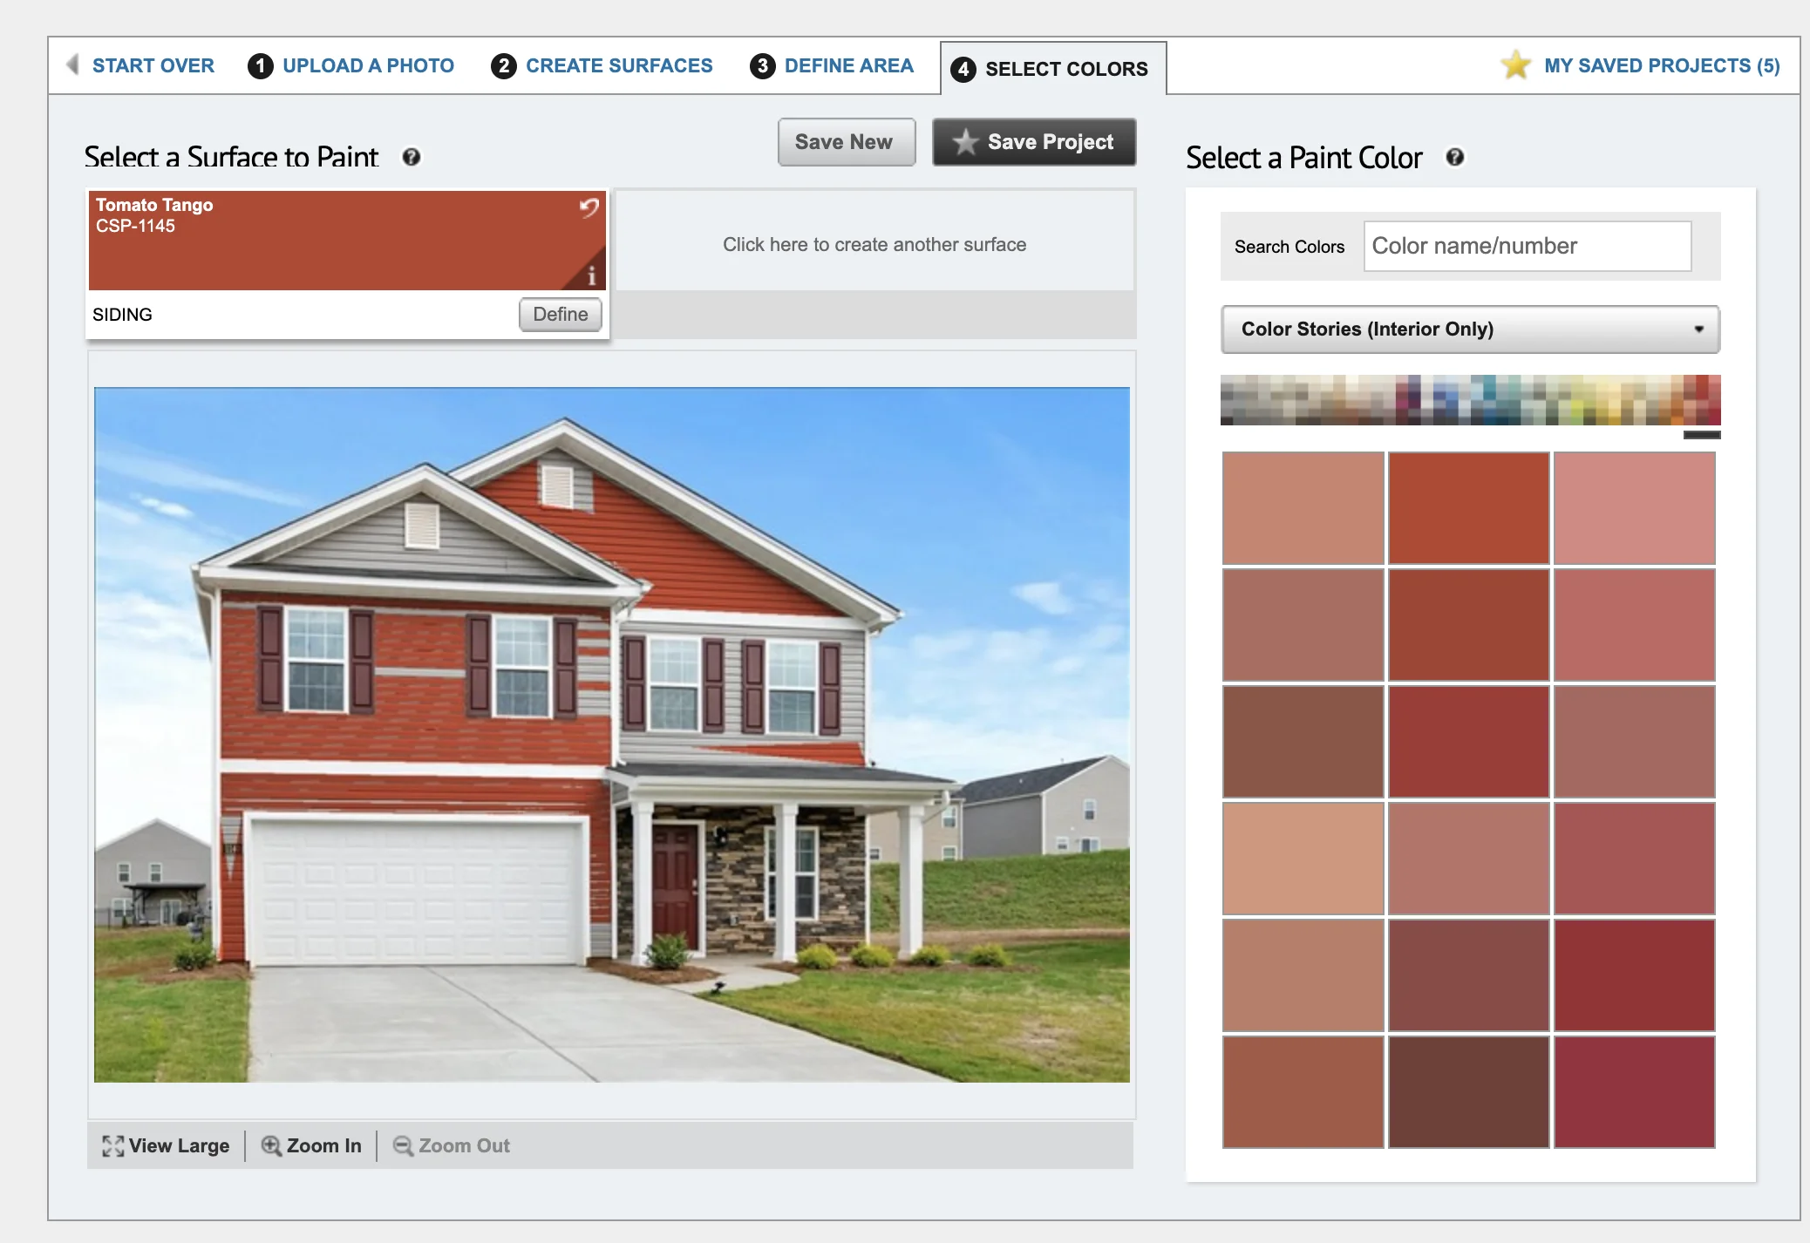Image resolution: width=1810 pixels, height=1243 pixels.
Task: Pick the darkest brown swatch in bottom row
Action: 1468,1091
